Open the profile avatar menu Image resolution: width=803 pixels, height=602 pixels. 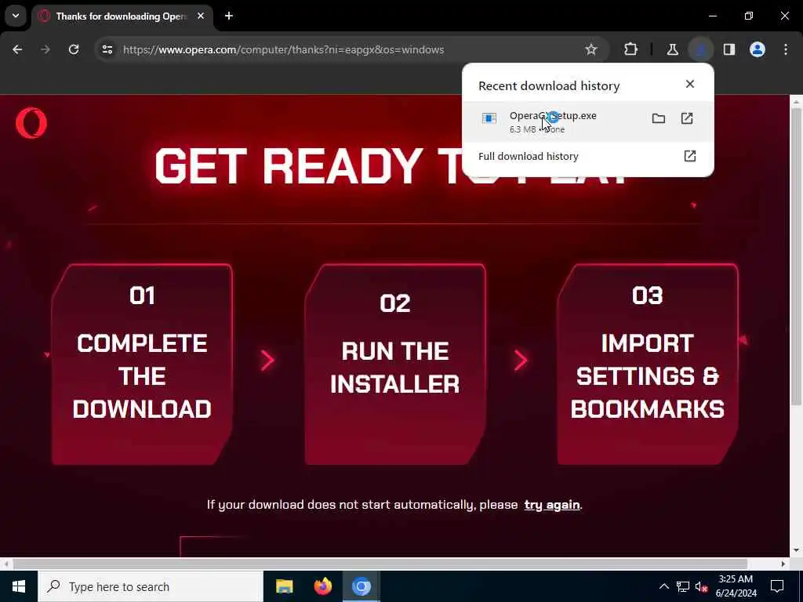pos(758,49)
